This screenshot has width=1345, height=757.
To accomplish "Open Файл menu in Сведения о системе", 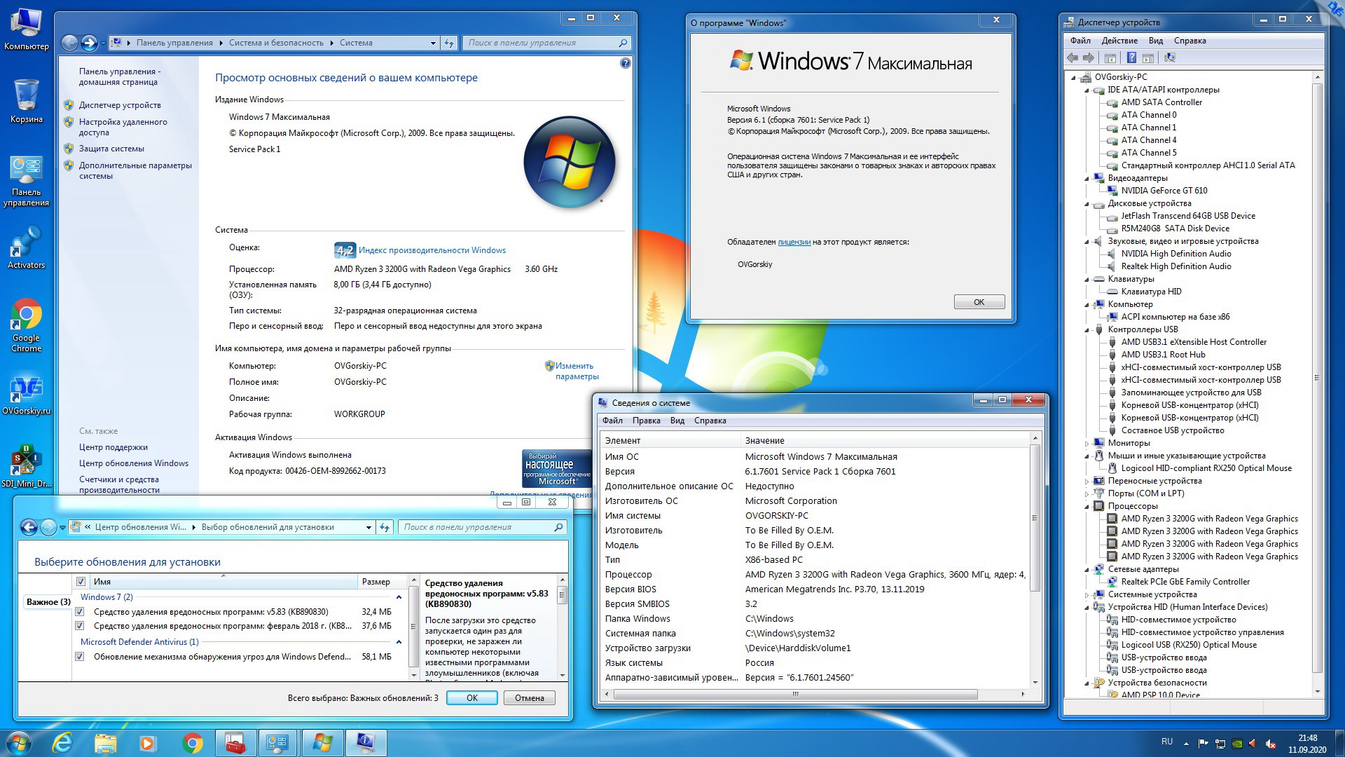I will click(x=612, y=421).
